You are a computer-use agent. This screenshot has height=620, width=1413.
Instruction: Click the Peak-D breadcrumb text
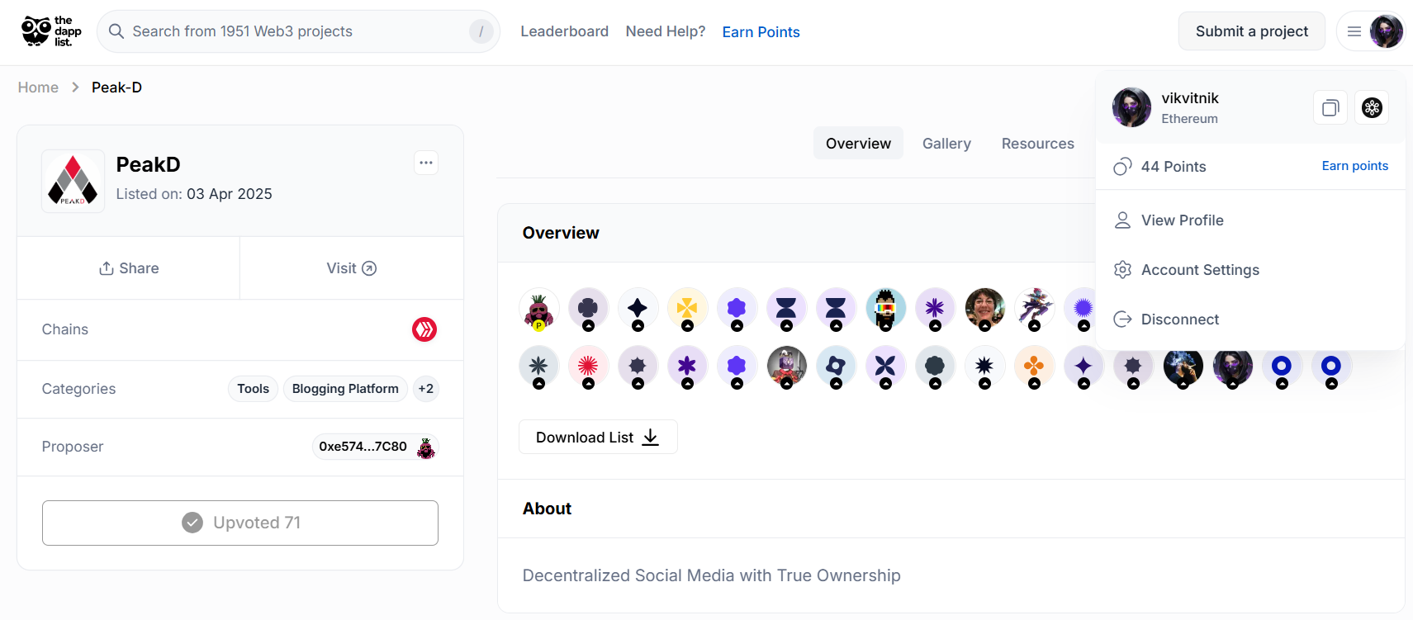tap(116, 88)
